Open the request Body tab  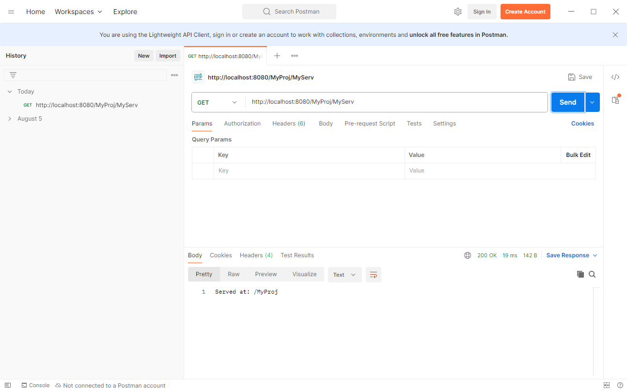pyautogui.click(x=326, y=124)
